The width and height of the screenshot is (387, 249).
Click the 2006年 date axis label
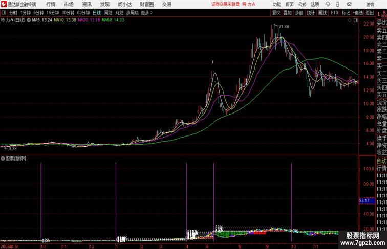(x=7, y=246)
